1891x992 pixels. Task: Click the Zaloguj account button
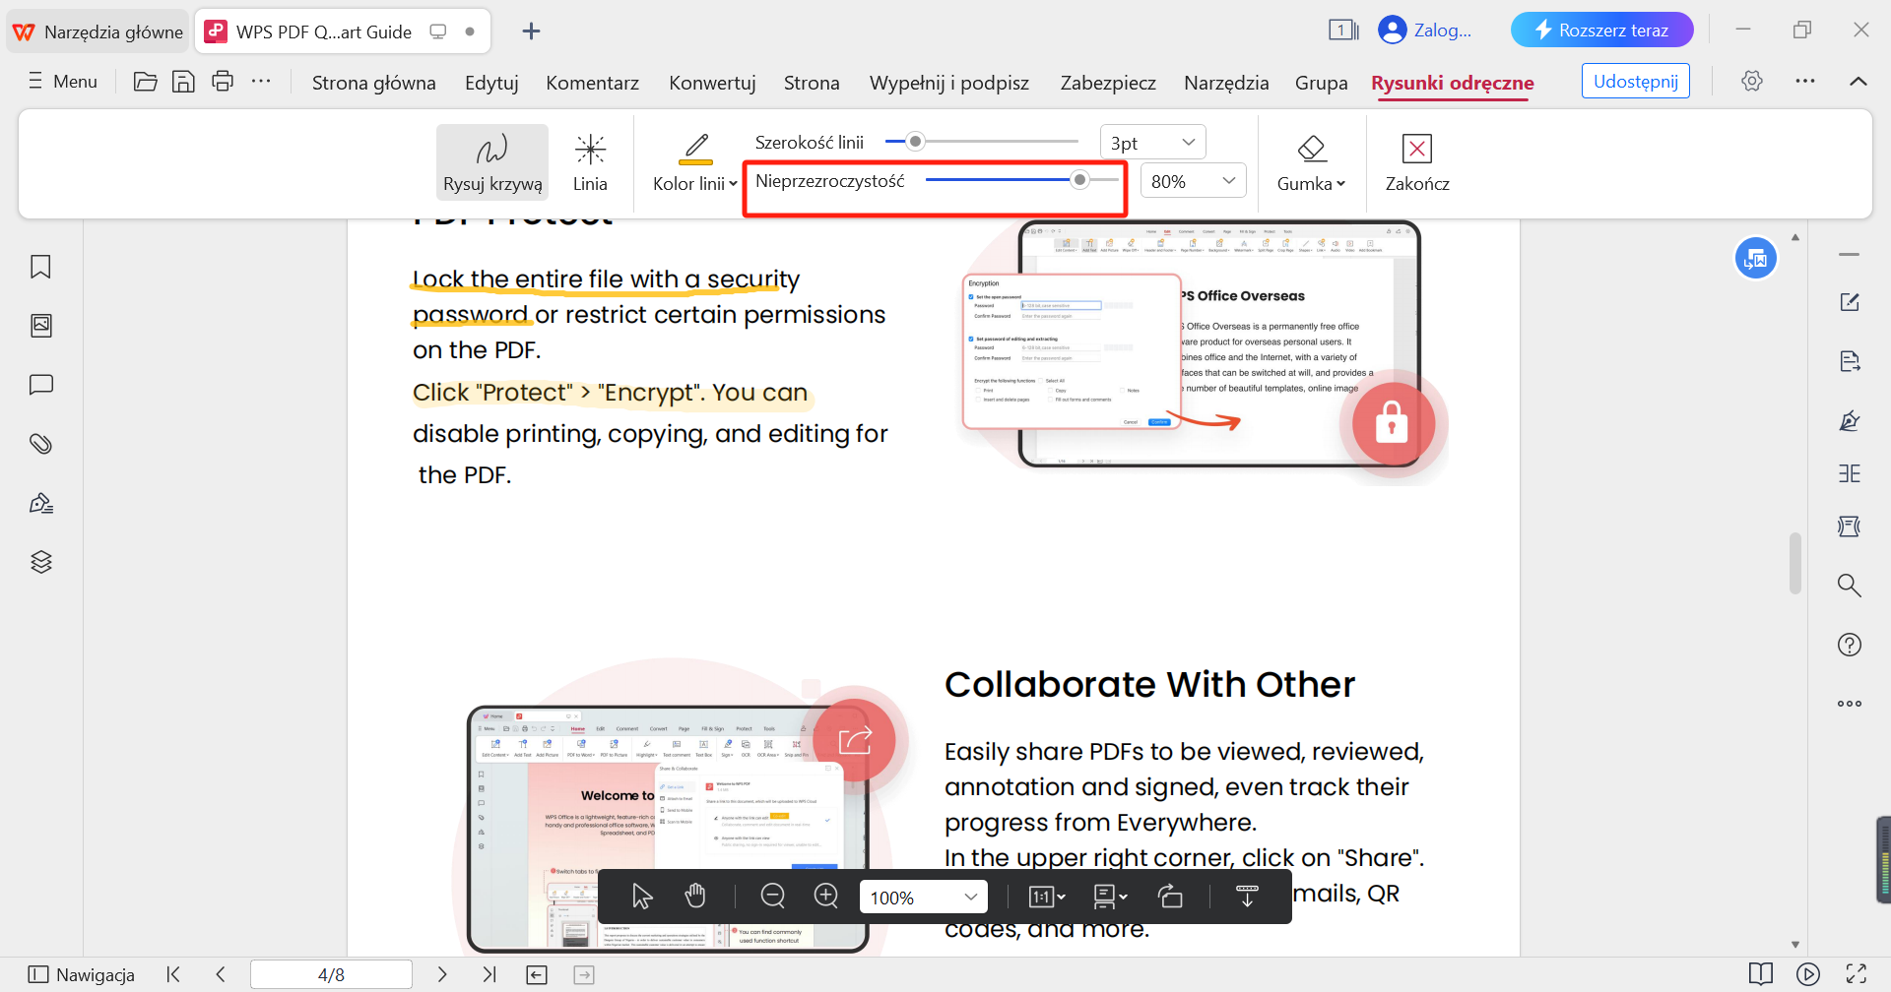click(x=1425, y=30)
